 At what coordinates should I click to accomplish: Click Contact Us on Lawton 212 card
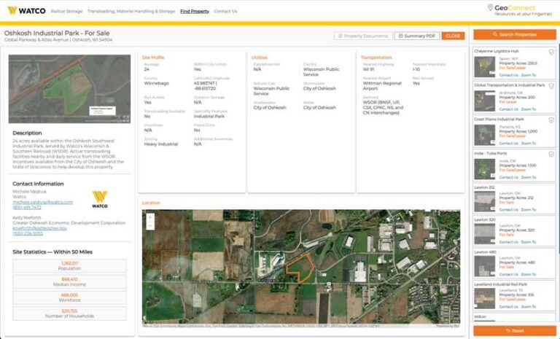[x=508, y=210]
